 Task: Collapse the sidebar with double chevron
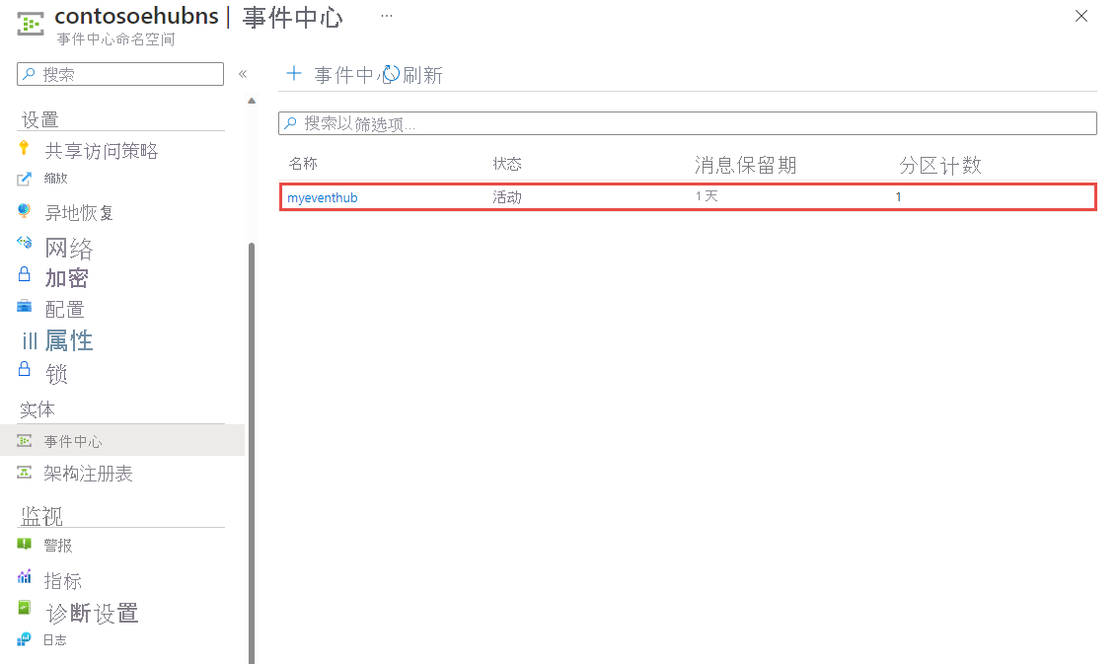[242, 73]
